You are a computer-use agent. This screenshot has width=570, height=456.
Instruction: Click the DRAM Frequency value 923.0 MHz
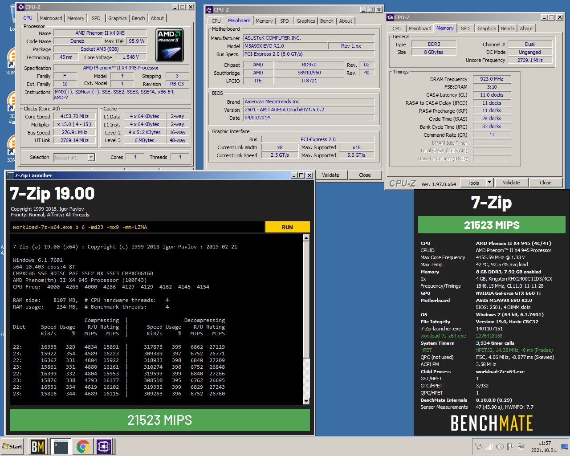492,79
